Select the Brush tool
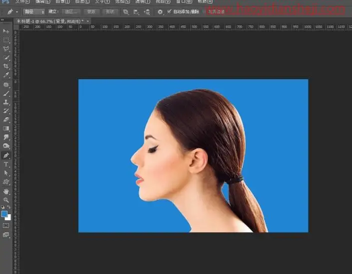 click(x=6, y=94)
